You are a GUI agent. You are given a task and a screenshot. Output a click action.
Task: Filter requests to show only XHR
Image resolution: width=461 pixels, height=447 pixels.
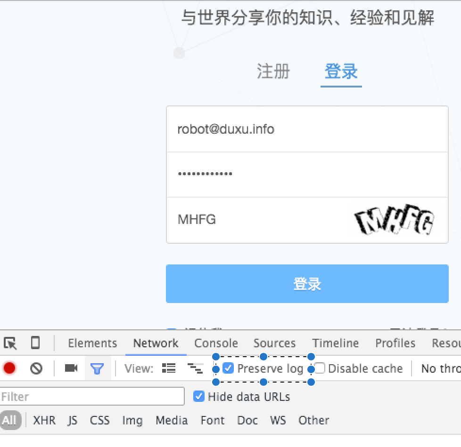(x=44, y=420)
